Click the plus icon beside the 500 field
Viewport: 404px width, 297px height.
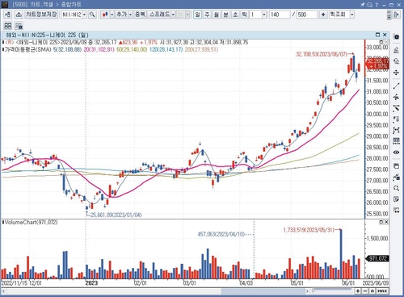323,15
